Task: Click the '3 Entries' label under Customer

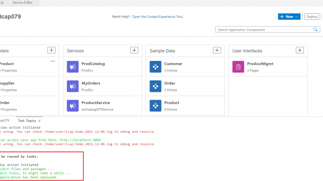Action: pyautogui.click(x=171, y=71)
